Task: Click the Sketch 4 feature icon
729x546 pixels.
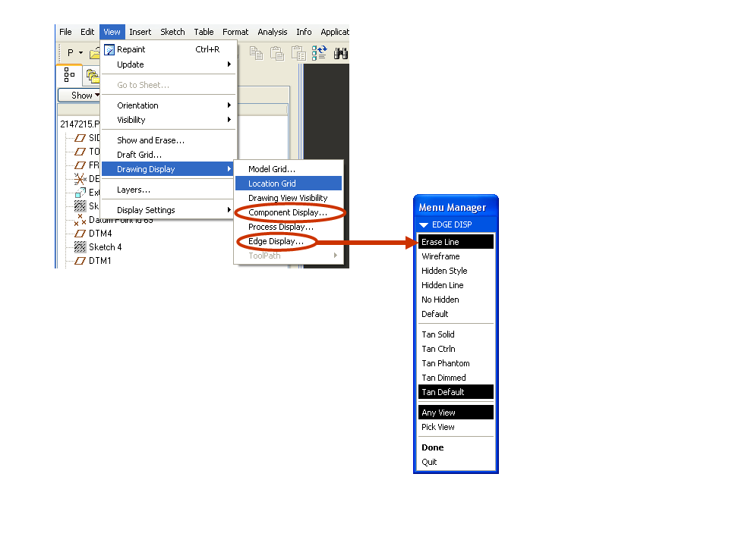Action: point(80,247)
